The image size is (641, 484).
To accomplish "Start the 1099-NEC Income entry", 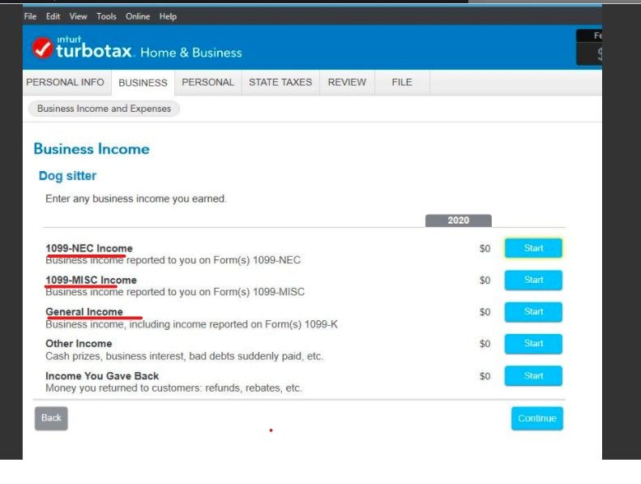I will [x=533, y=248].
